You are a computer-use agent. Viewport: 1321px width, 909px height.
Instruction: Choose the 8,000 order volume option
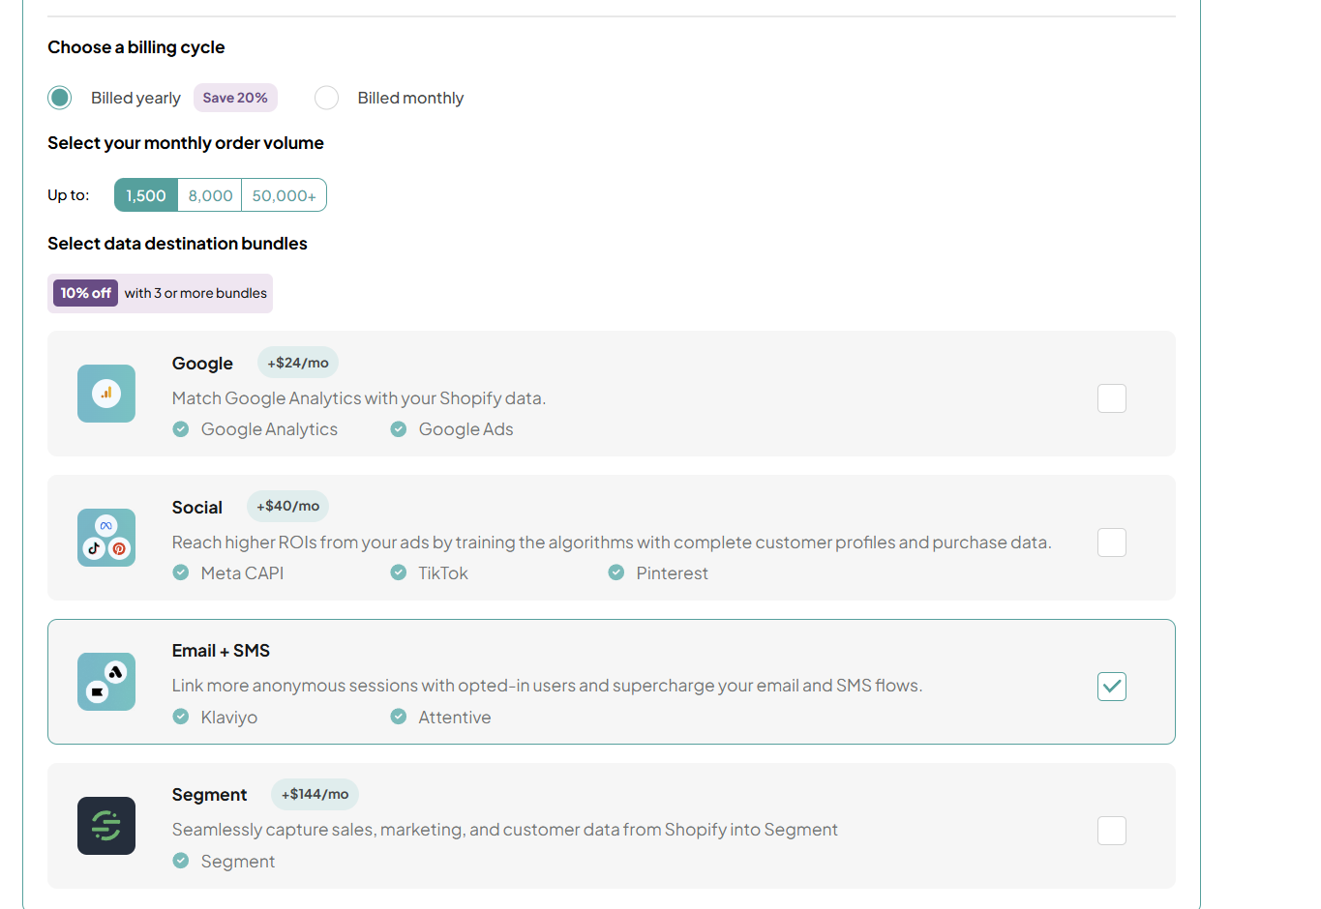click(x=210, y=195)
